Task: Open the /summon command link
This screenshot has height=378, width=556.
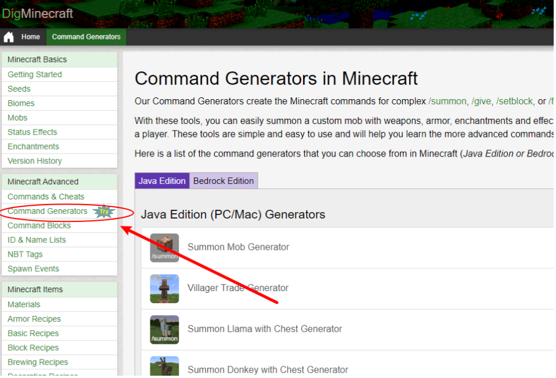Action: click(x=447, y=101)
